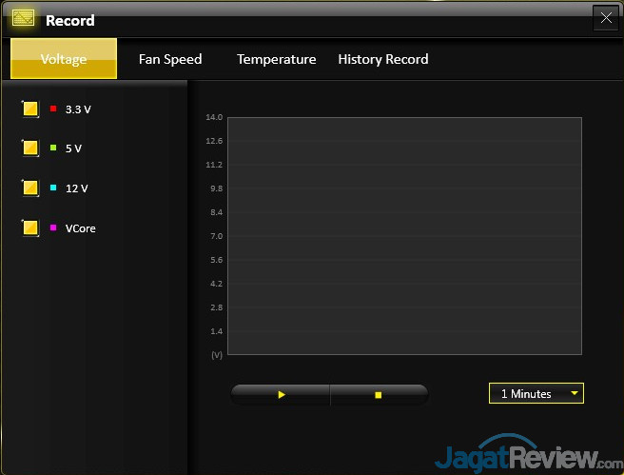The width and height of the screenshot is (624, 475).
Task: Start recording with the play button
Action: (x=281, y=395)
